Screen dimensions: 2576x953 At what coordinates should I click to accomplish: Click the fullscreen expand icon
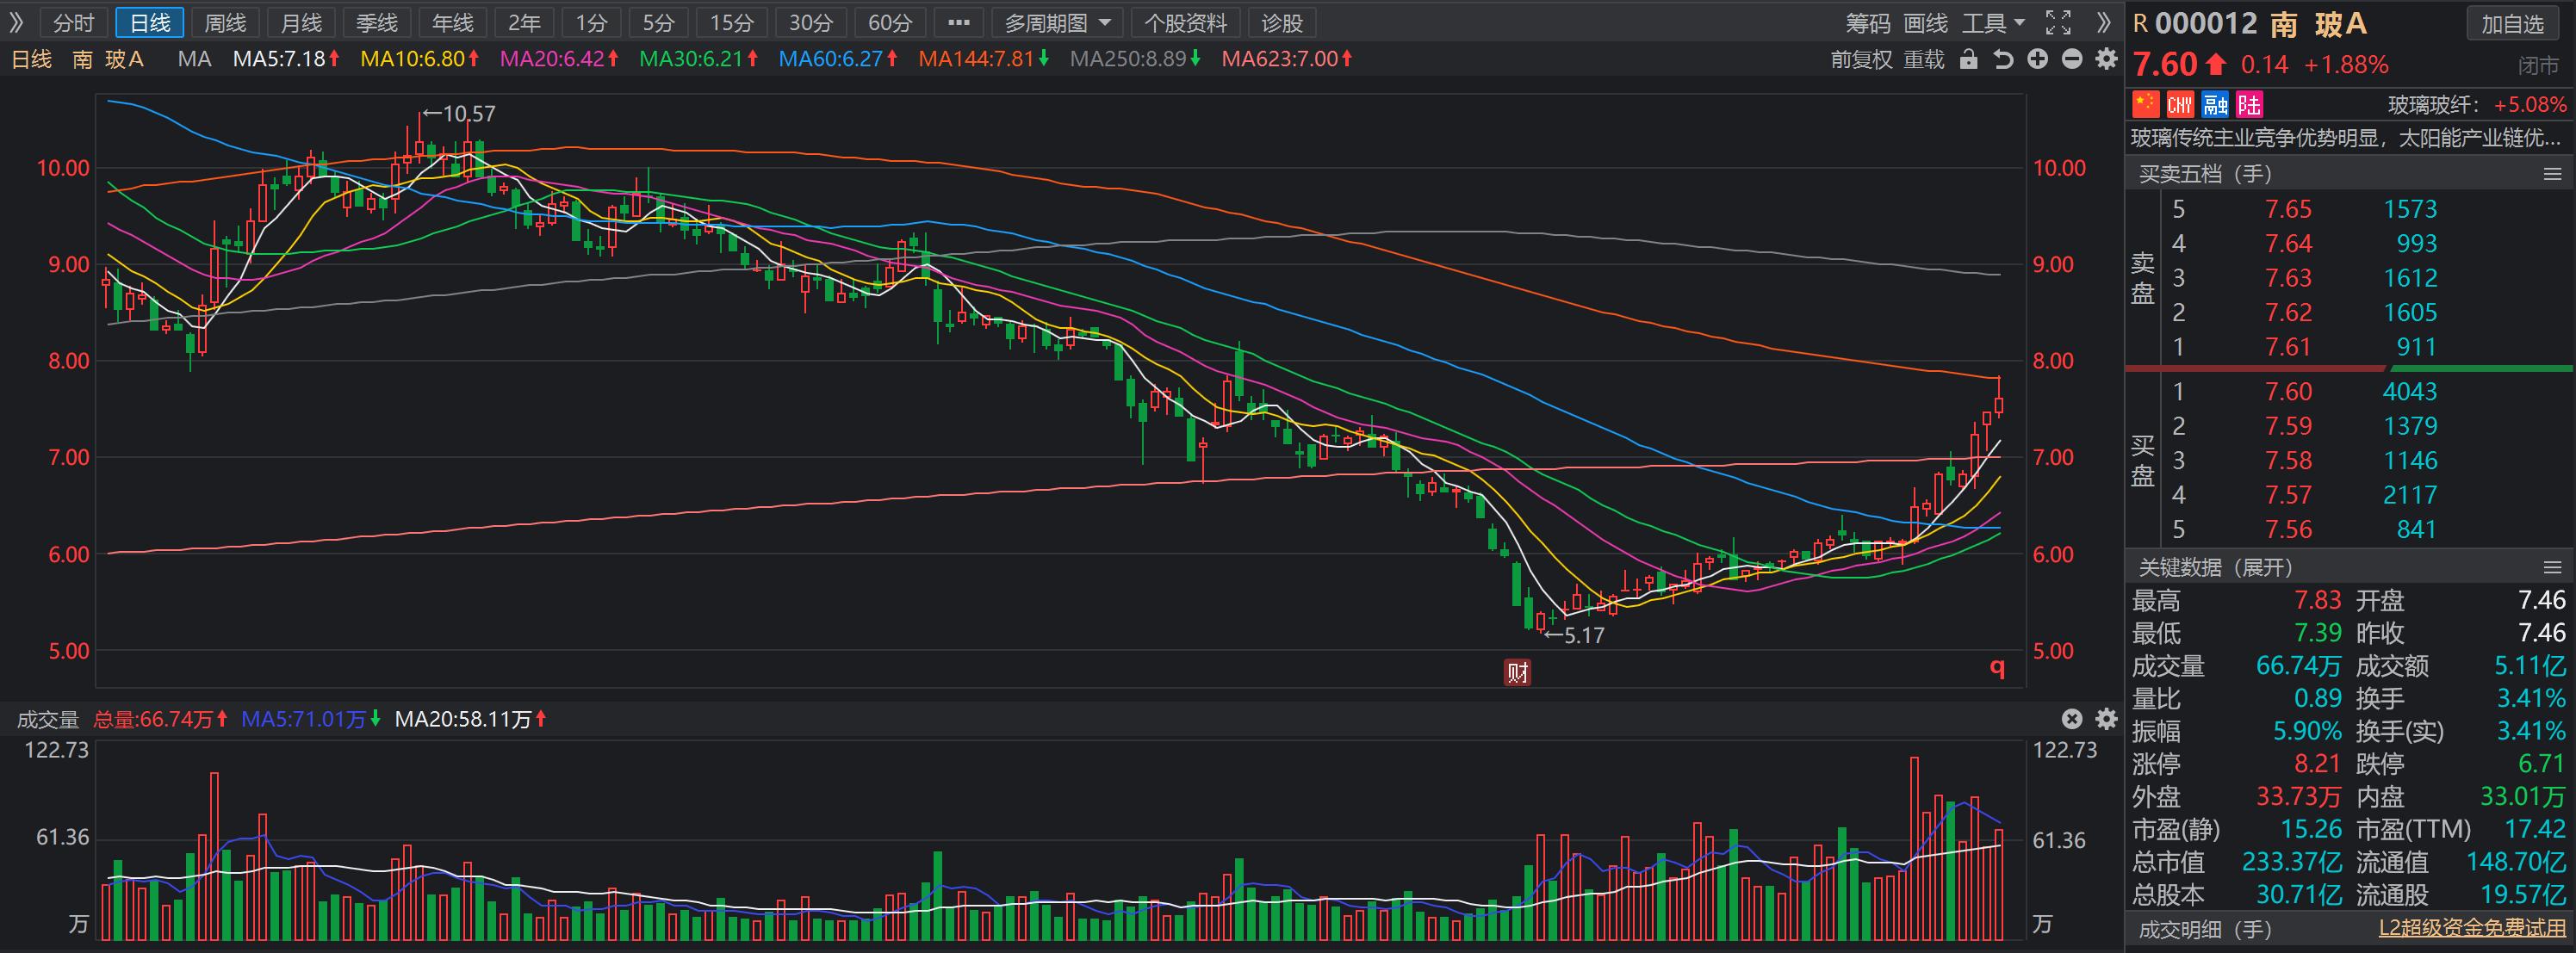click(x=2058, y=22)
